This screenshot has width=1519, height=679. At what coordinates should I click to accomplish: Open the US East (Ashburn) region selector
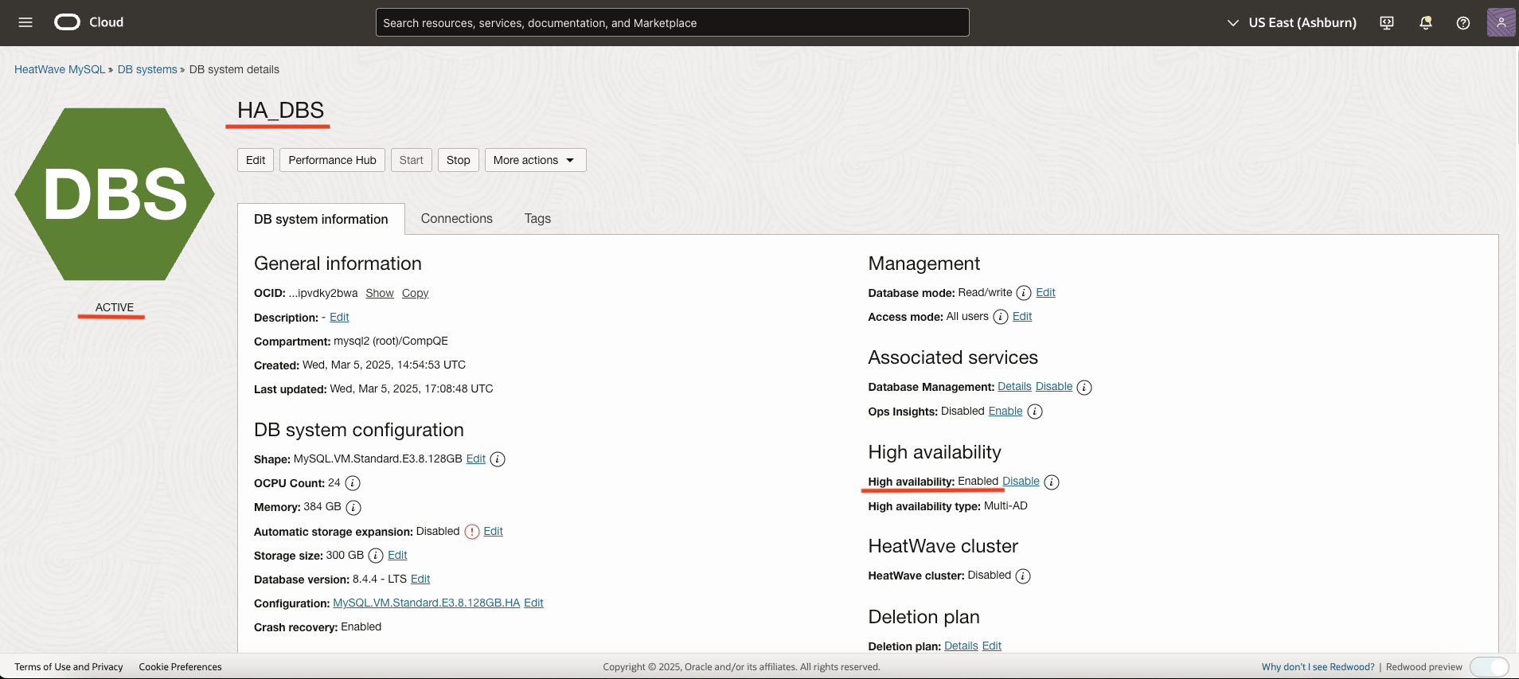coord(1291,23)
